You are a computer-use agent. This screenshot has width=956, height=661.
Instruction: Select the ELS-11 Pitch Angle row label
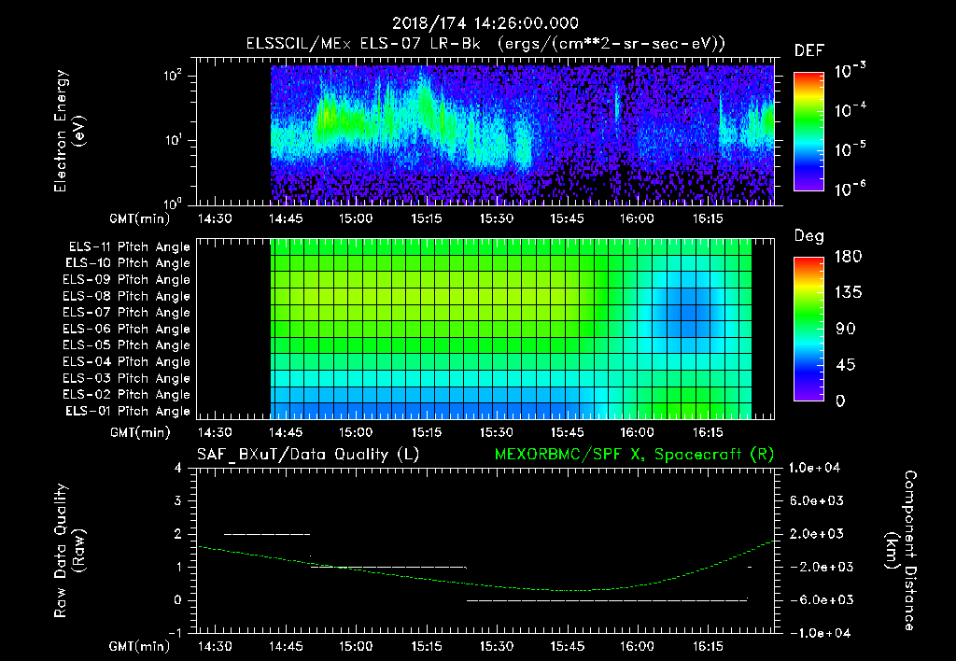pyautogui.click(x=129, y=247)
